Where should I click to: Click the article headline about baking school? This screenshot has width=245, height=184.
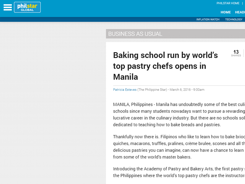tap(165, 66)
